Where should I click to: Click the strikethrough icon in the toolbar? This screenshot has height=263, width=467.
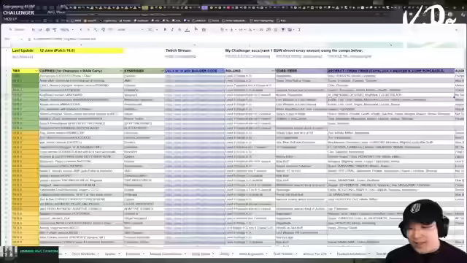[180, 29]
